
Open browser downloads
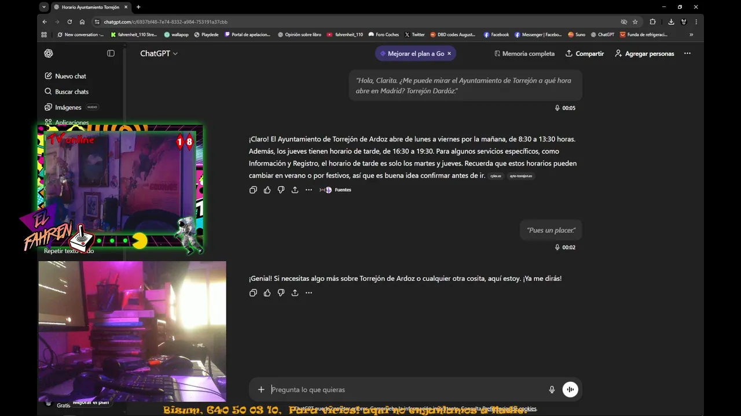click(671, 22)
